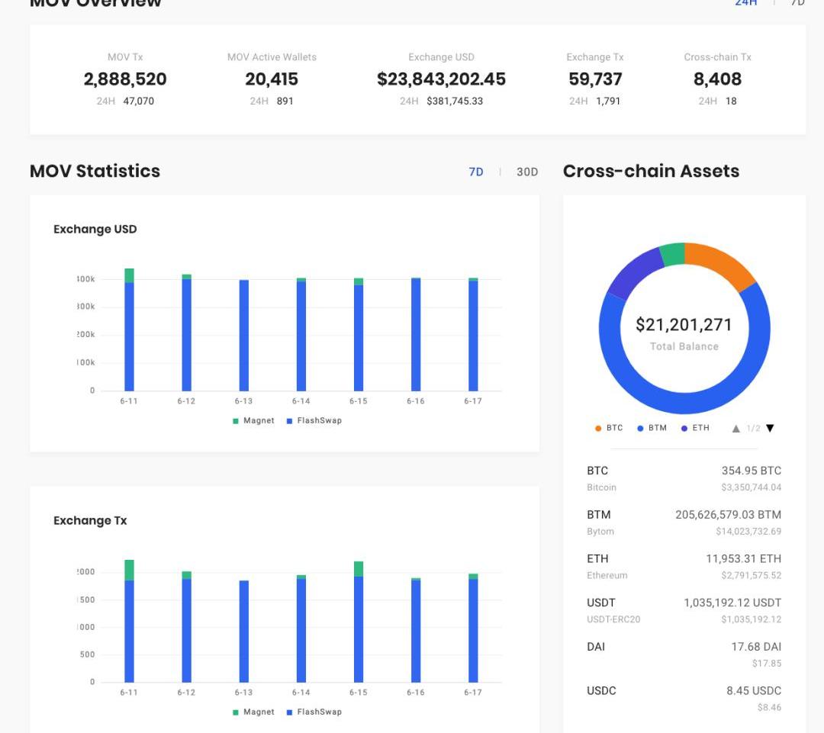This screenshot has width=824, height=733.
Task: Click the ETH legend dot in donut chart
Action: 684,429
